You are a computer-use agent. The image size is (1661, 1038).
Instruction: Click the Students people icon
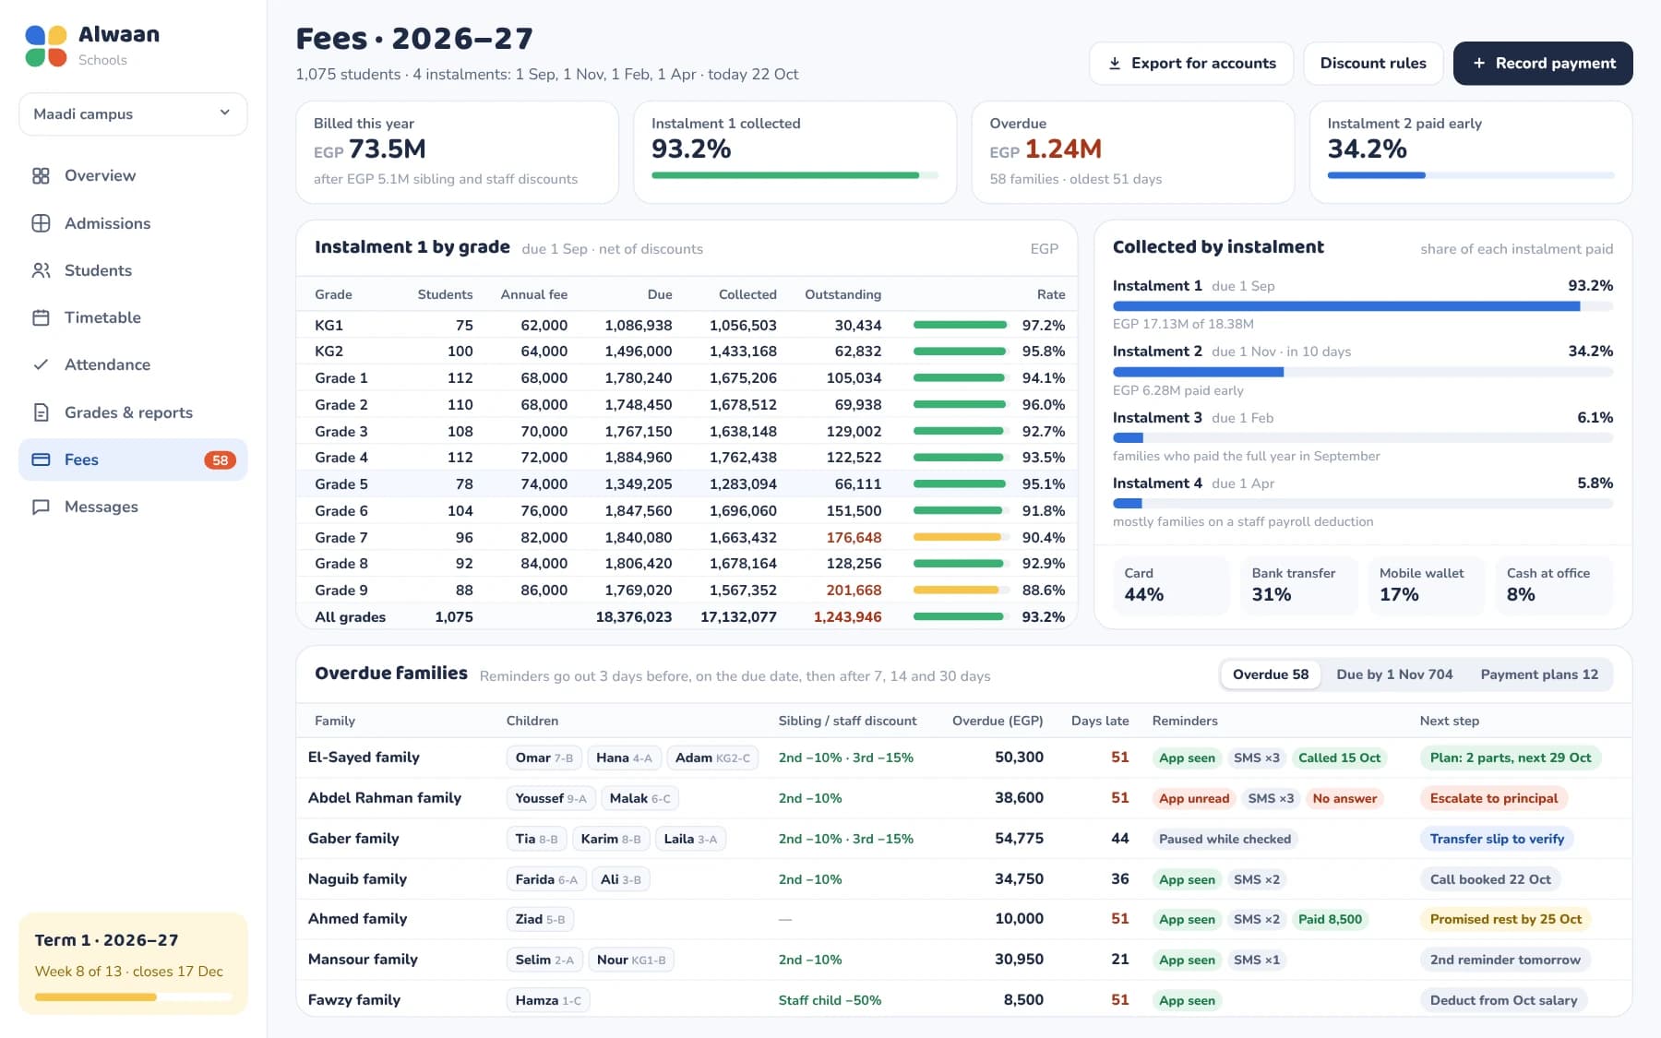coord(41,270)
